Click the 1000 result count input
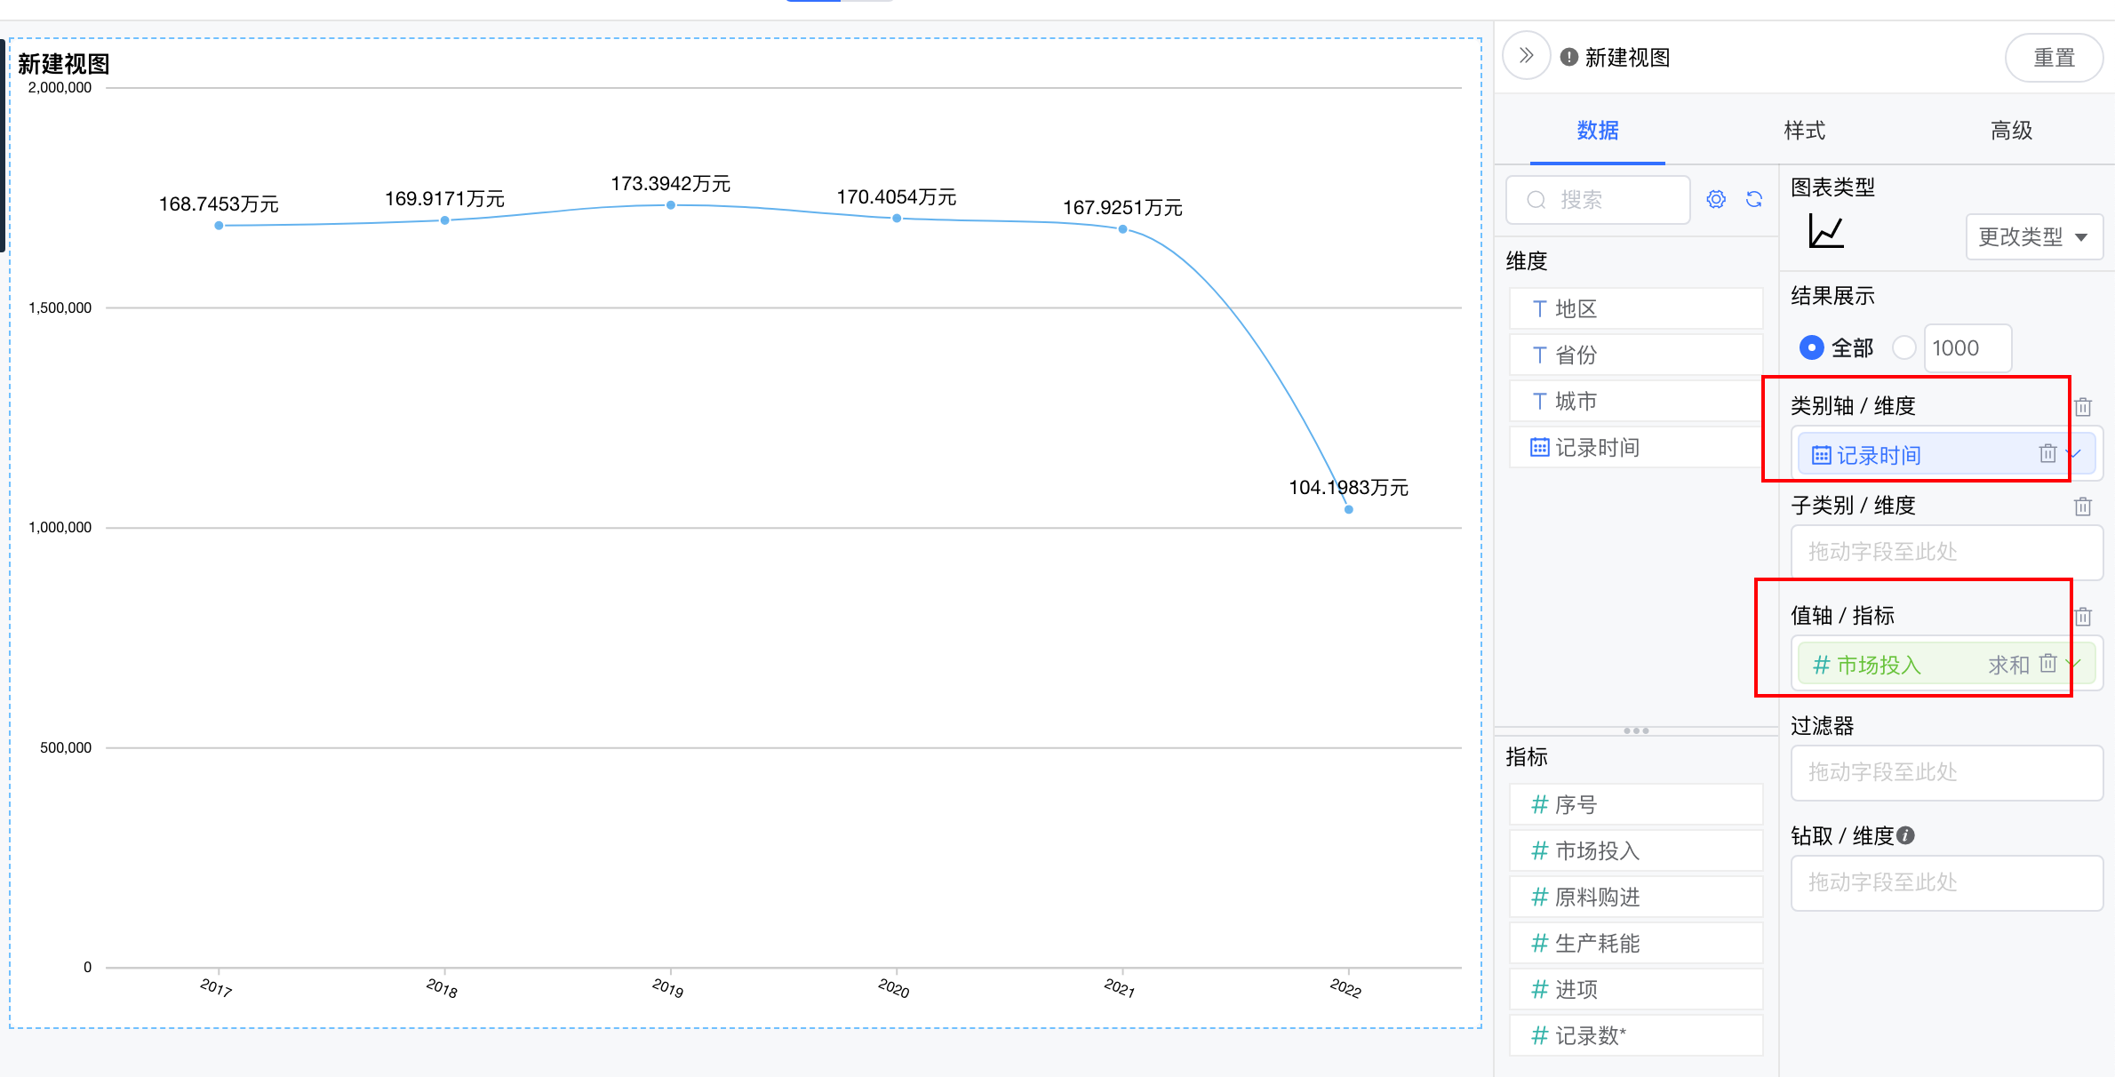The width and height of the screenshot is (2115, 1077). (x=1967, y=347)
